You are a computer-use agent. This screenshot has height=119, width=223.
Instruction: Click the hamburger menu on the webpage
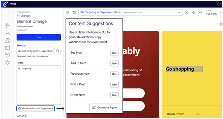221,24
